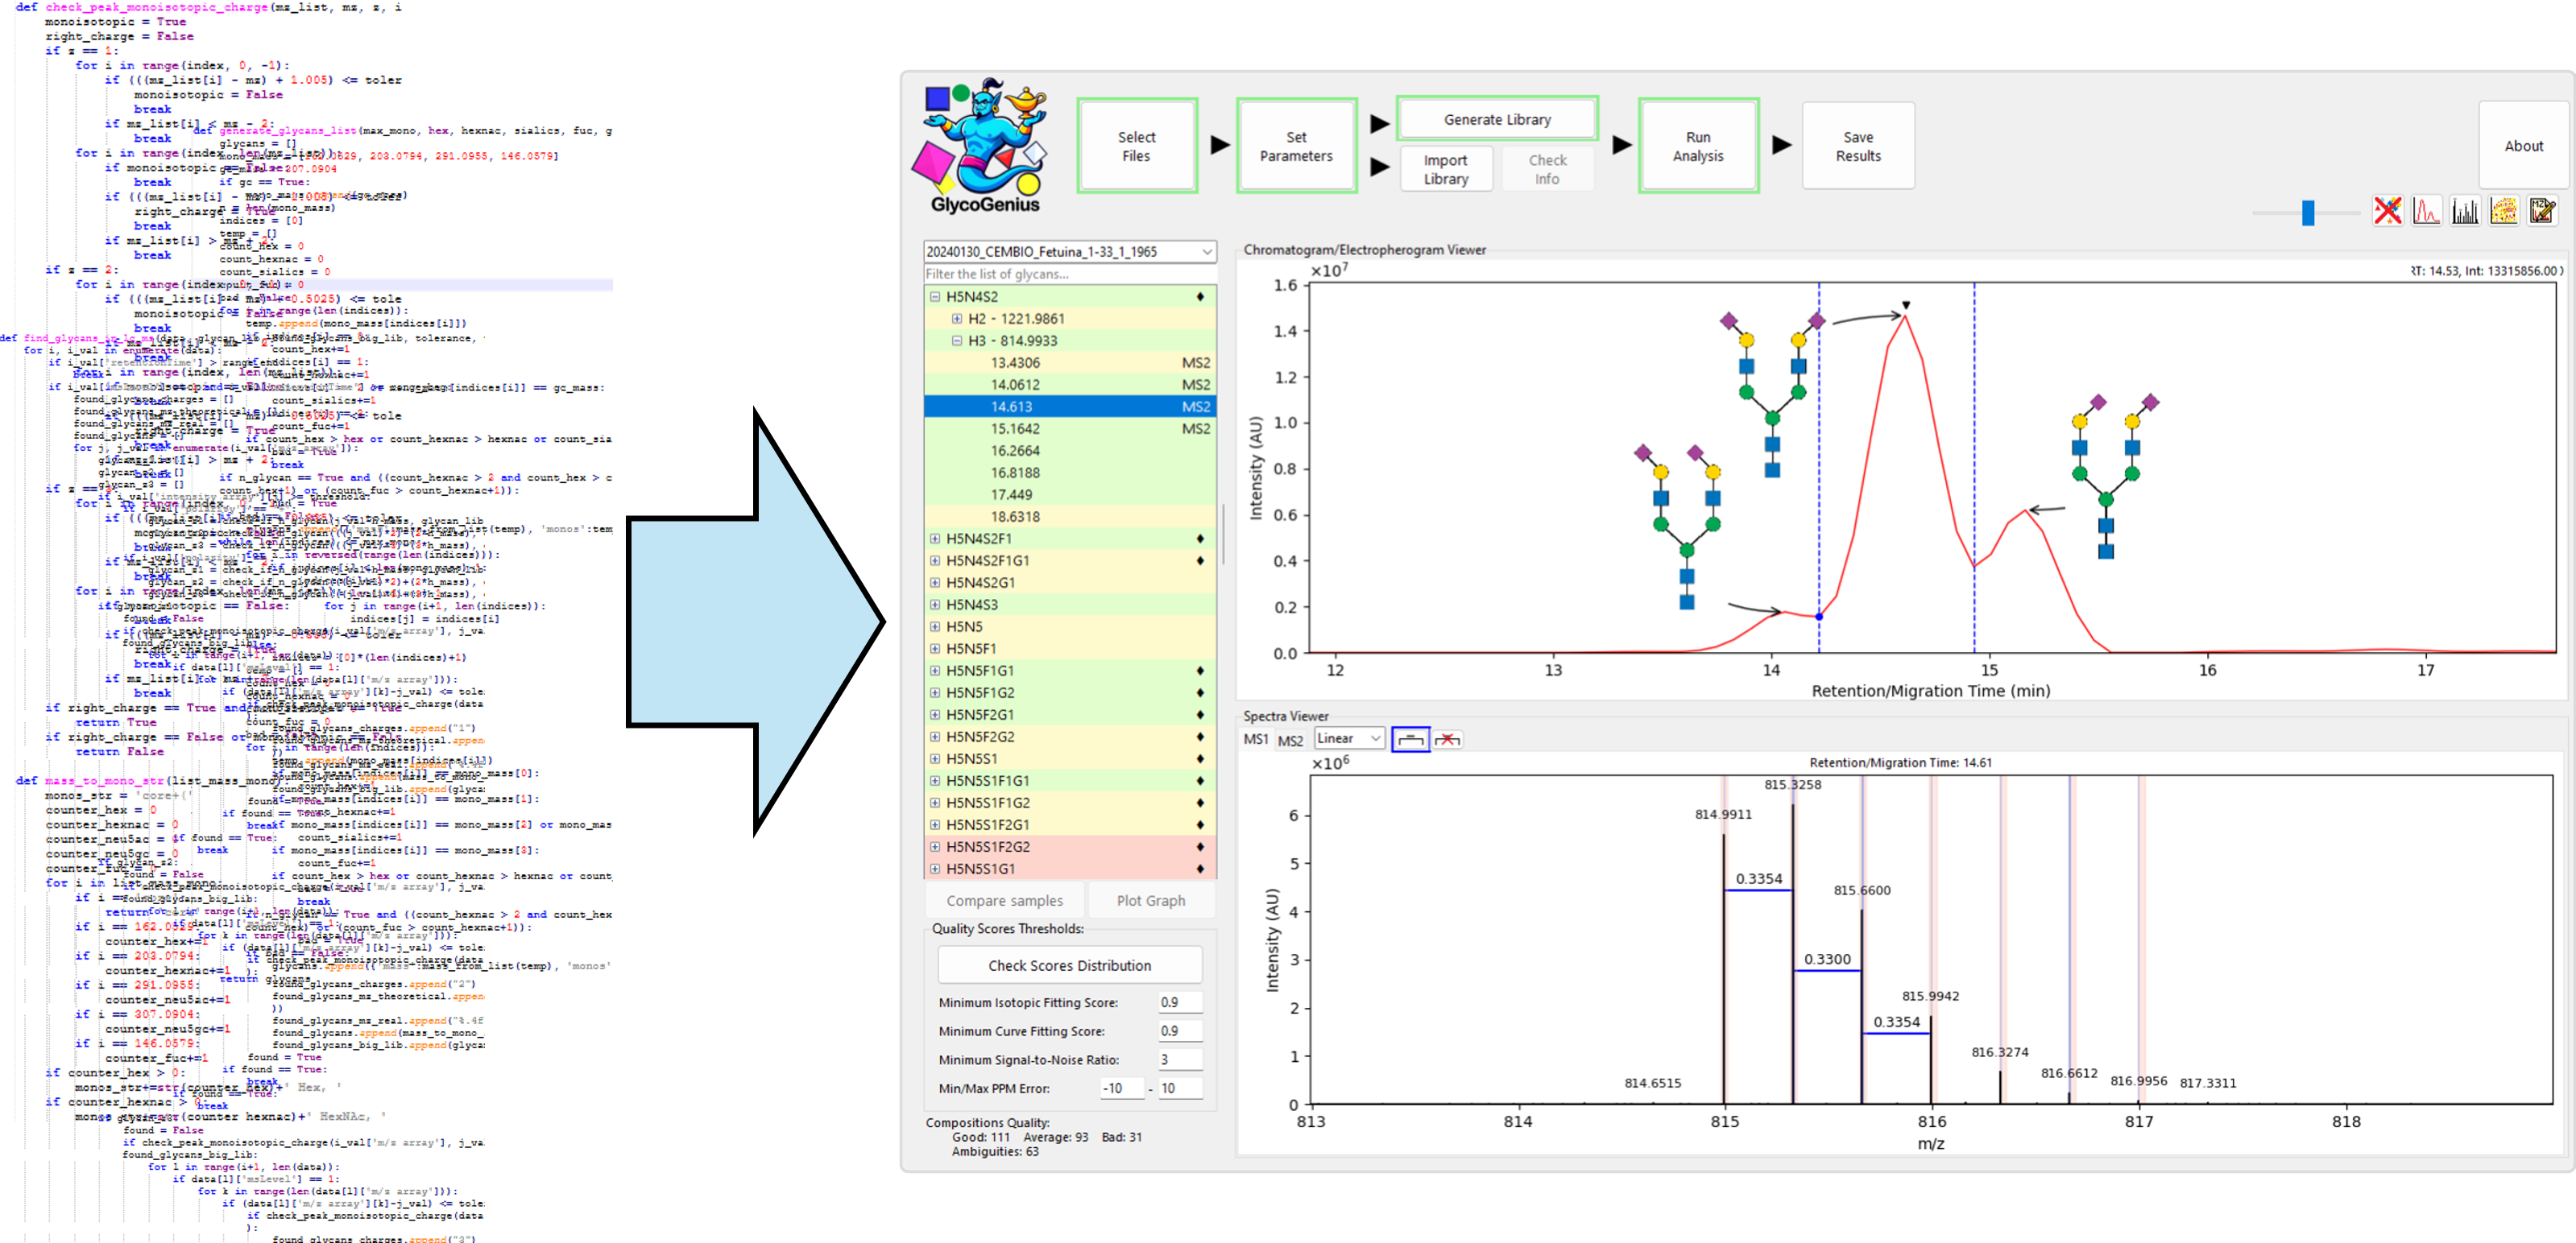Viewport: 2576px width, 1243px height.
Task: Click the Minimum Signal-to-Noise Ratio field
Action: 1179,1059
